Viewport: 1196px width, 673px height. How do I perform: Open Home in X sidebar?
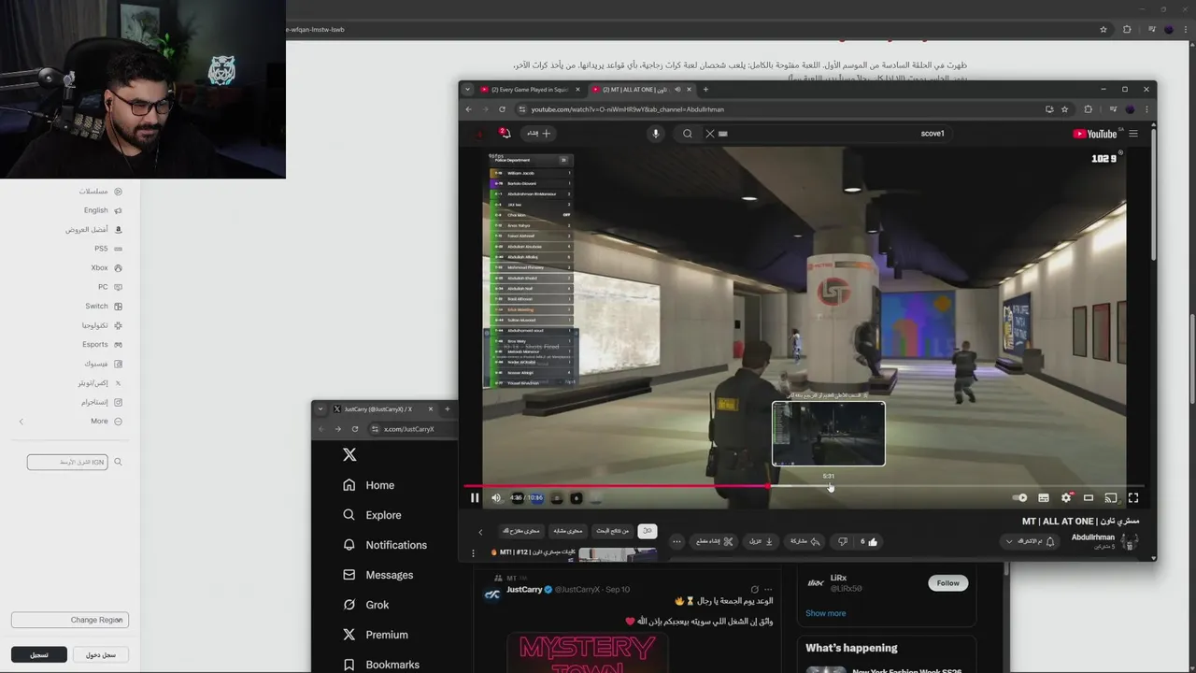[368, 485]
